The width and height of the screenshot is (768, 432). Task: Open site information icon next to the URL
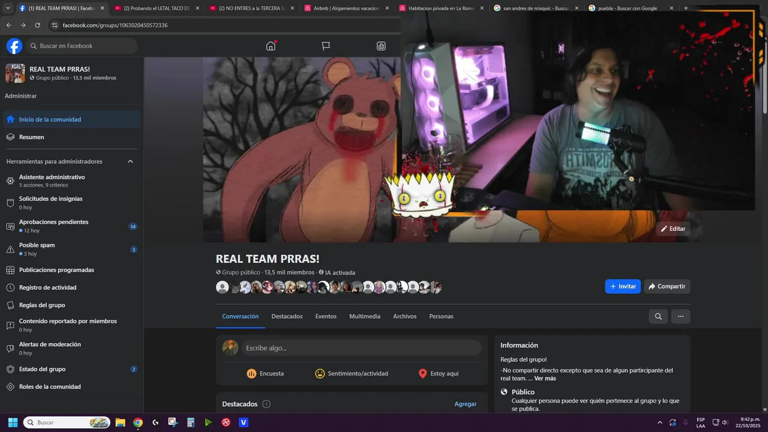coord(55,25)
